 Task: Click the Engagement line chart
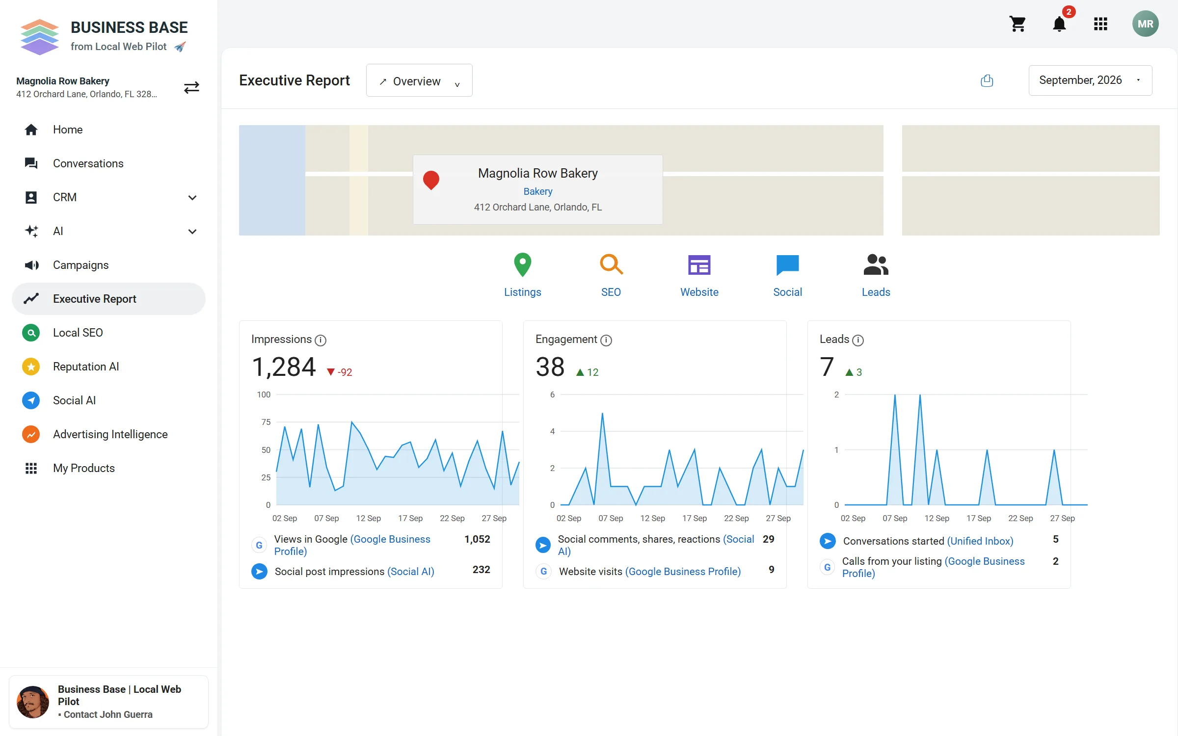tap(682, 450)
